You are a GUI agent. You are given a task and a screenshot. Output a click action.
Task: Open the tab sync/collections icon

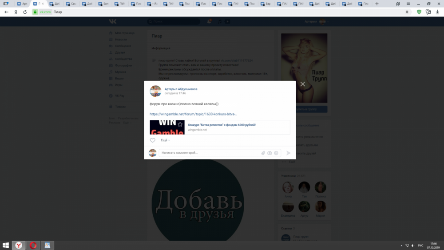pos(398,4)
